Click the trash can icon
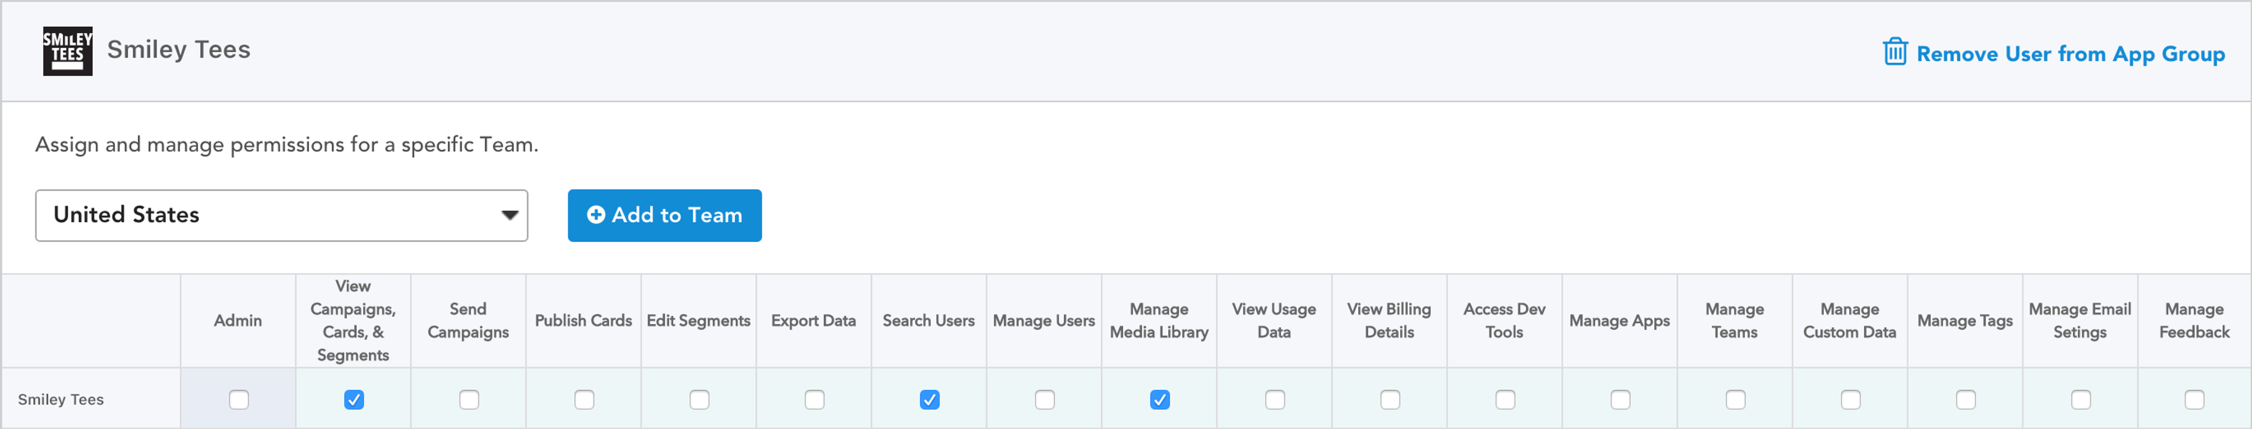The height and width of the screenshot is (429, 2252). pyautogui.click(x=1894, y=52)
